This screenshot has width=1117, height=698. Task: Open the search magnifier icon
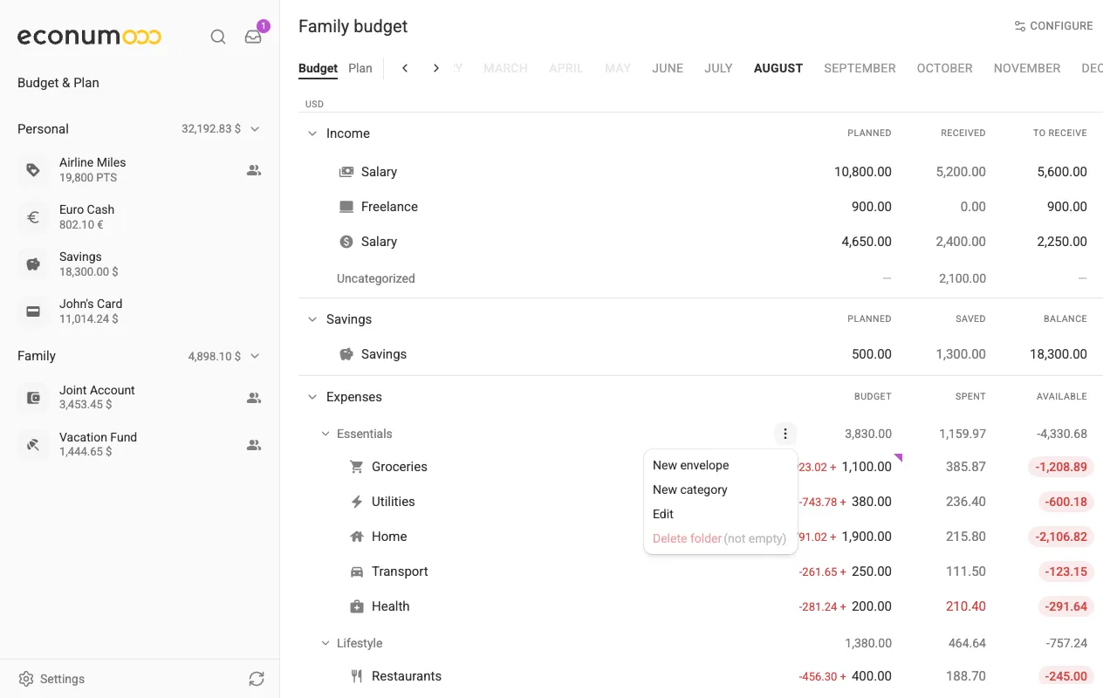point(218,37)
